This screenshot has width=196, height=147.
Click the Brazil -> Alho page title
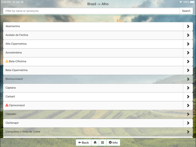[x=98, y=4]
